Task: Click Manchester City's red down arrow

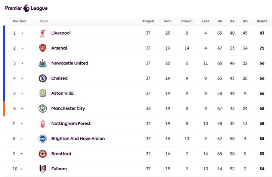Action: [x=22, y=108]
